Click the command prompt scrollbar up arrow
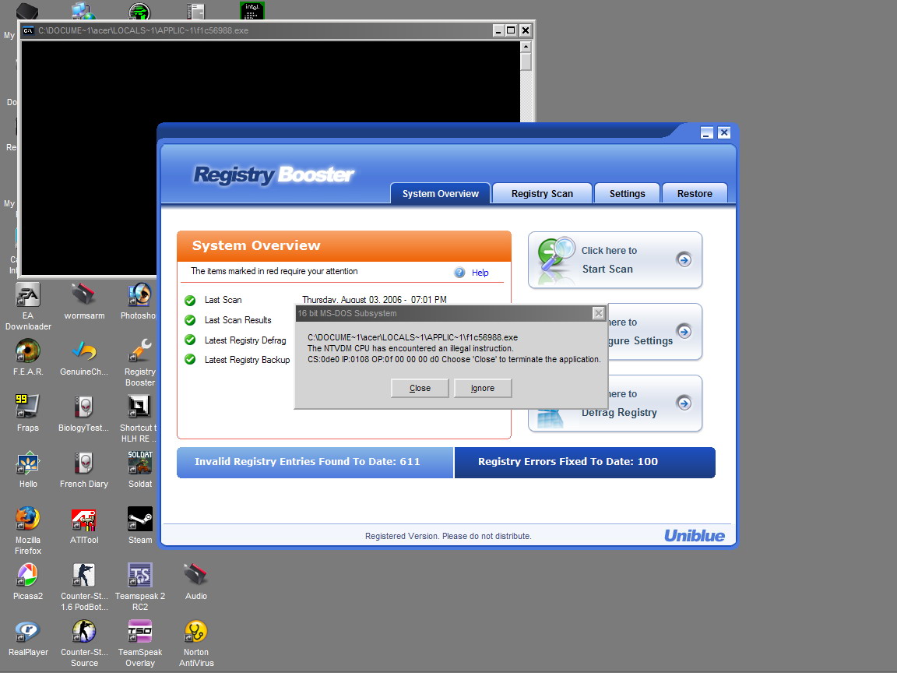Viewport: 897px width, 673px height. (526, 47)
